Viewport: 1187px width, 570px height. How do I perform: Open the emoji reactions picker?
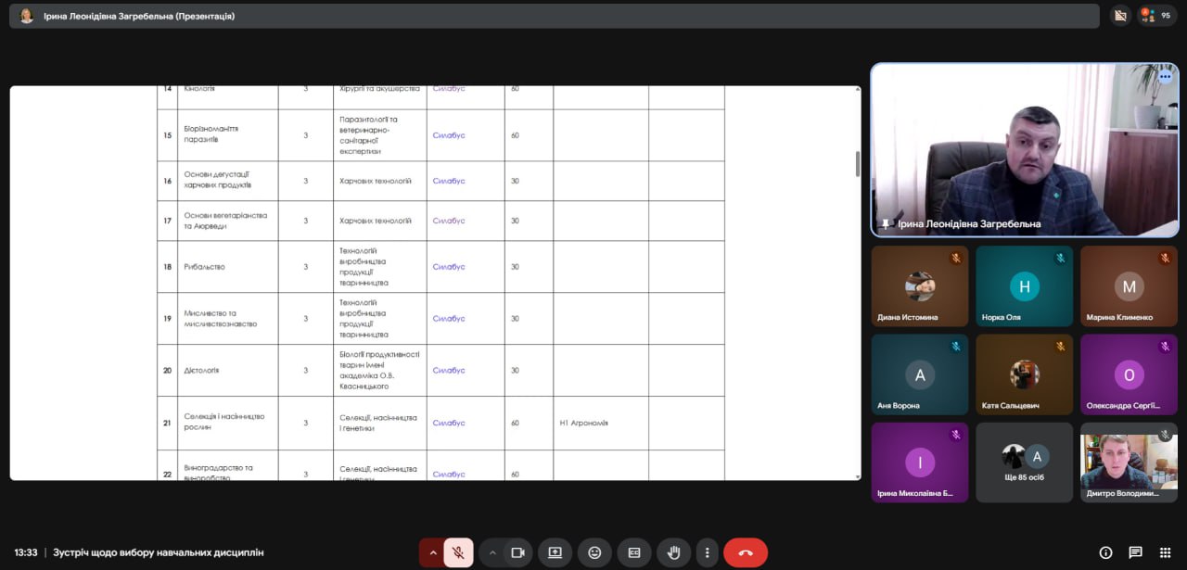(594, 552)
